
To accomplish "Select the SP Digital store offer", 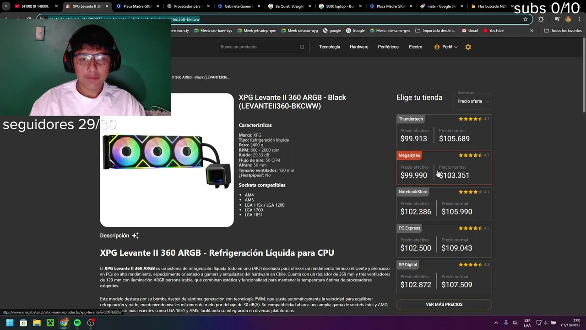I will point(444,277).
